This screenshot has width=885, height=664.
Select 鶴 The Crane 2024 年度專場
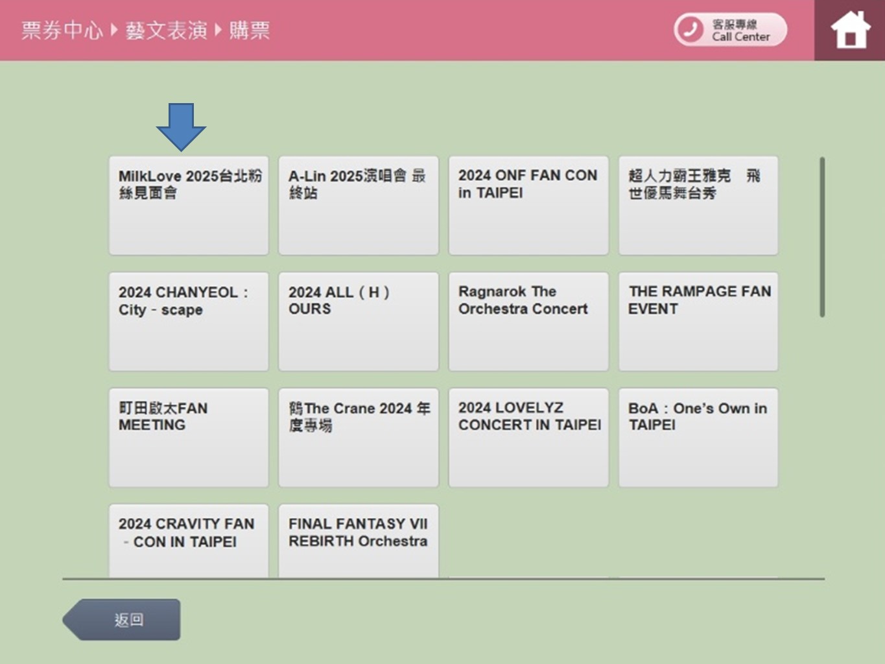click(359, 437)
